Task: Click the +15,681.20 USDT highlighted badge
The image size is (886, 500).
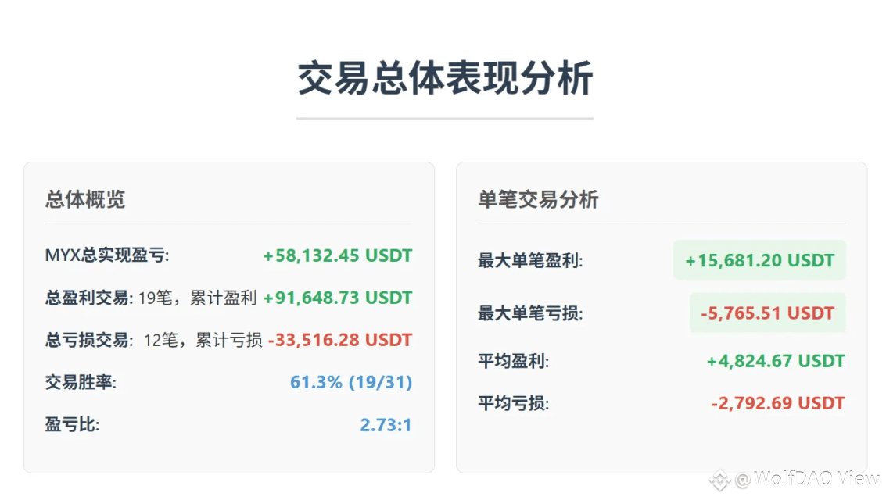Action: pyautogui.click(x=759, y=260)
